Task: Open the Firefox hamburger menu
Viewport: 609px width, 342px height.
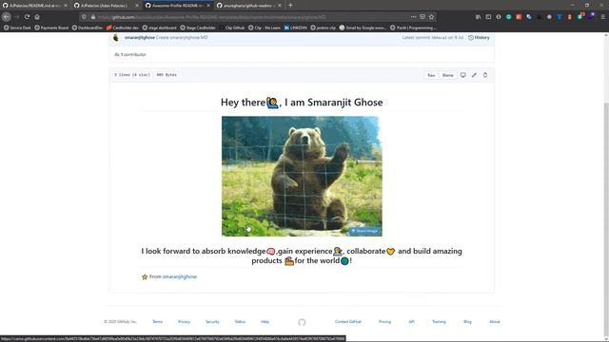Action: pyautogui.click(x=602, y=17)
